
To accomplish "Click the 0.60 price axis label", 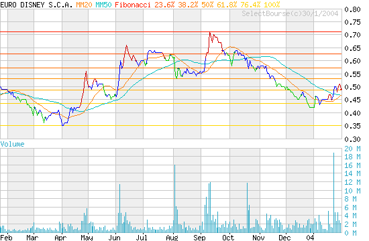I will [x=352, y=61].
